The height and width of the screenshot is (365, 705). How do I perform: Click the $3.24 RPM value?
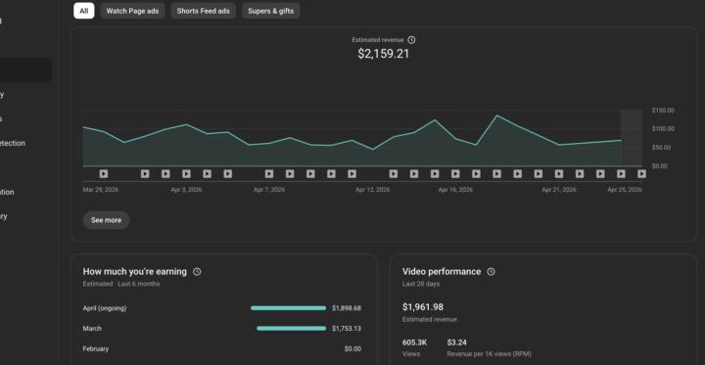tap(457, 342)
